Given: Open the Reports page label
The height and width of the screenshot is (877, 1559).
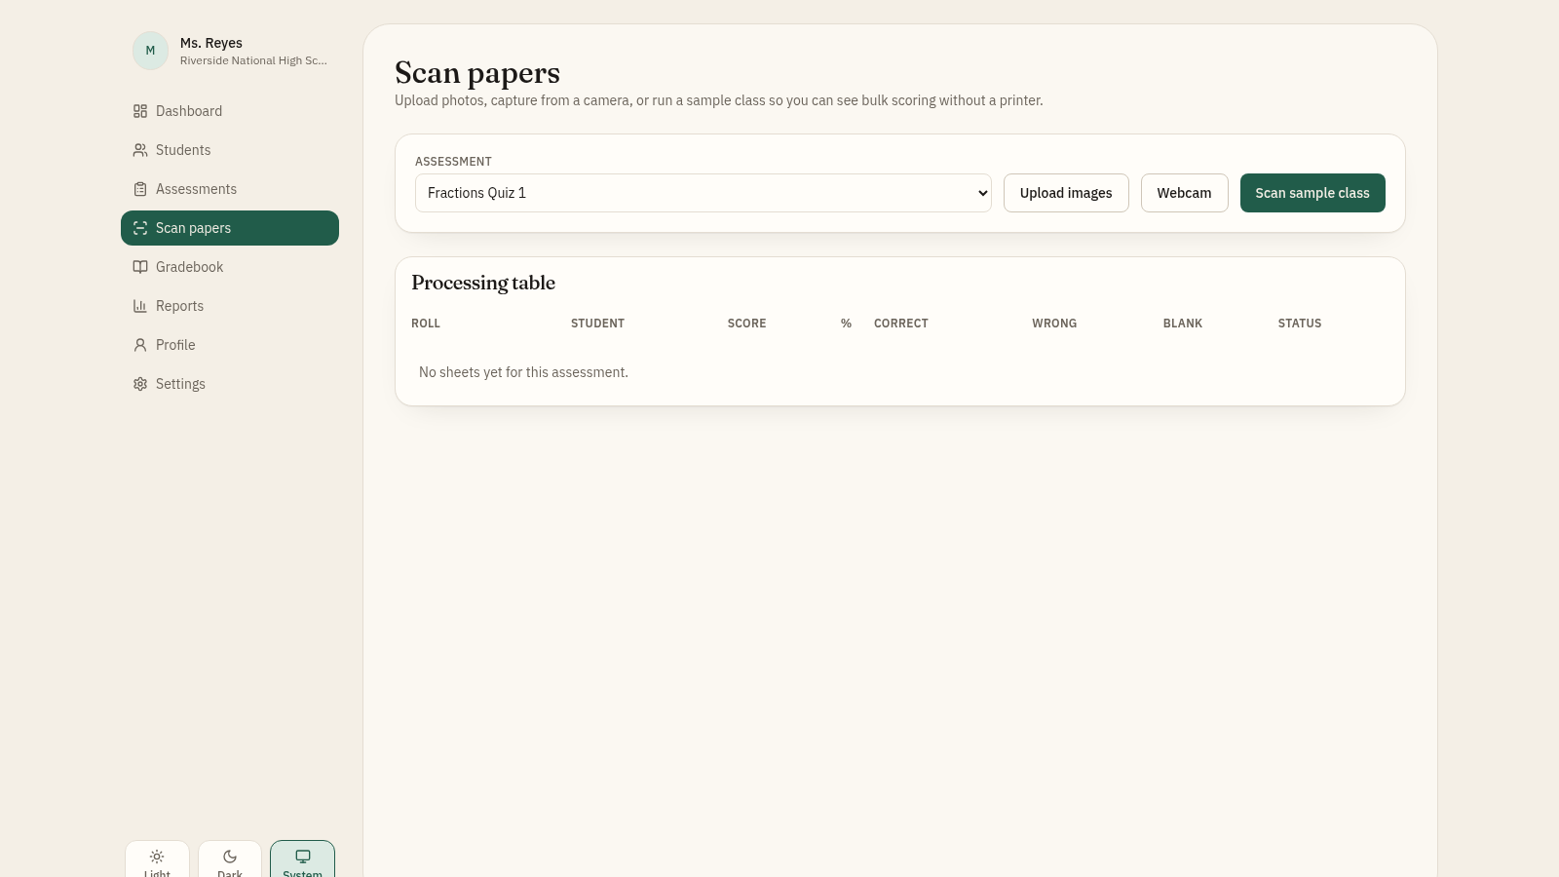Looking at the screenshot, I should 180,306.
